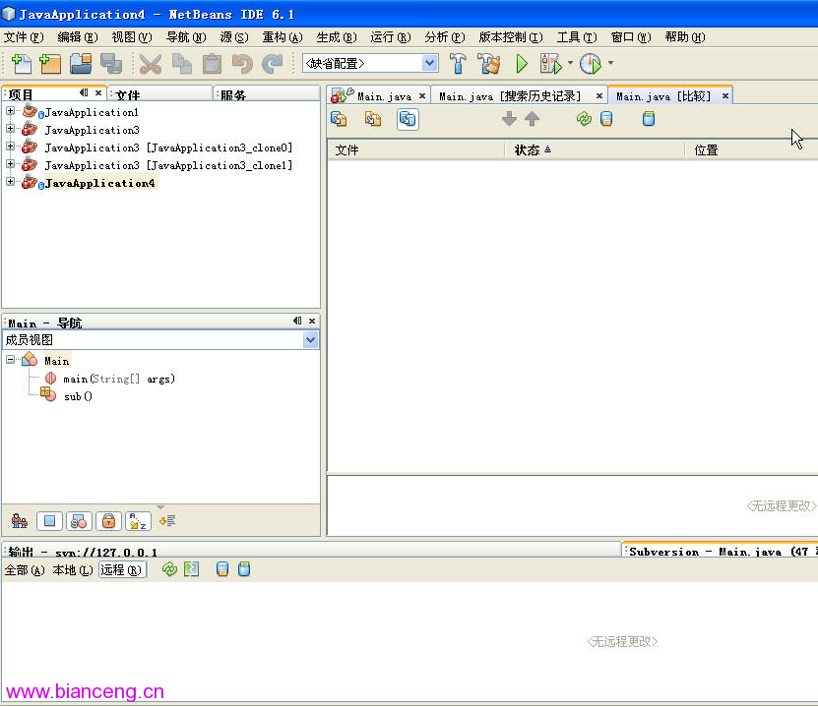Screen dimensions: 818x707
Task: Toggle show non-public members lock filter
Action: coord(108,520)
